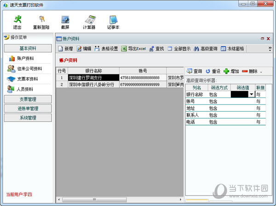This screenshot has width=276, height=206.
Task: Select 支票本资料 in the sidebar
Action: (x=22, y=79)
